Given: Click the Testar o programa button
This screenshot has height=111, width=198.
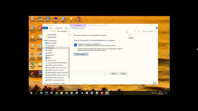Looking at the screenshot, I should [x=81, y=54].
